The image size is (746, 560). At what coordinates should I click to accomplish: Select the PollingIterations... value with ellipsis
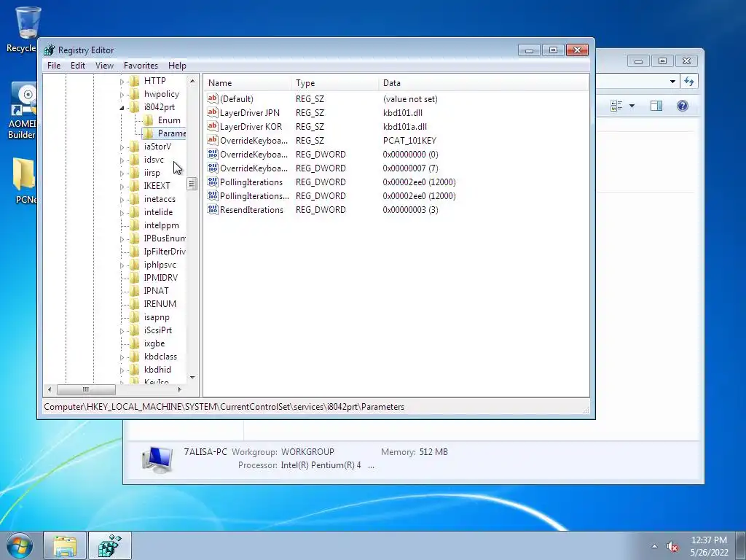click(254, 195)
